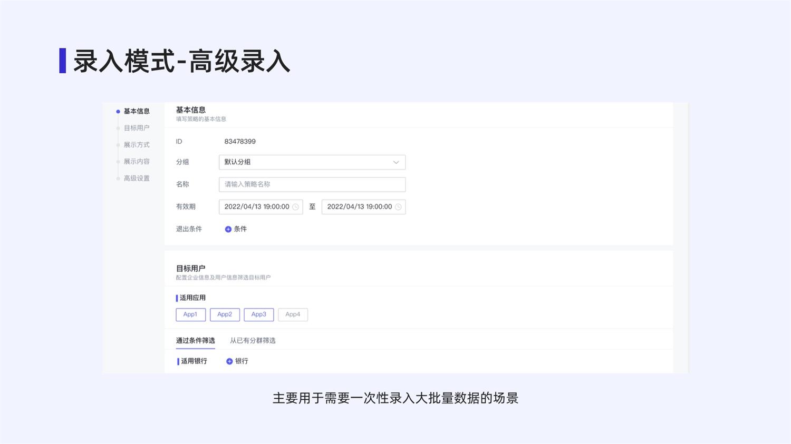The image size is (791, 444).
Task: Select 基本信息 in the left step navigation
Action: [137, 111]
